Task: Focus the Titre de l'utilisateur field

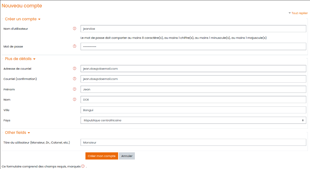Action: [x=193, y=142]
